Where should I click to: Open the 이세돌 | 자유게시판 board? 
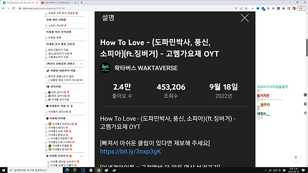63,124
